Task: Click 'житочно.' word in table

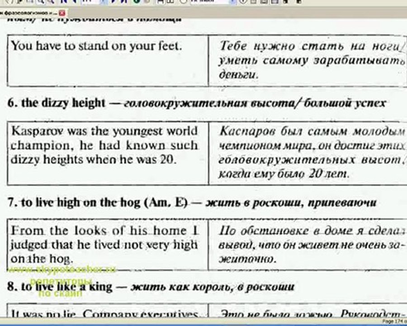Action: tap(248, 259)
